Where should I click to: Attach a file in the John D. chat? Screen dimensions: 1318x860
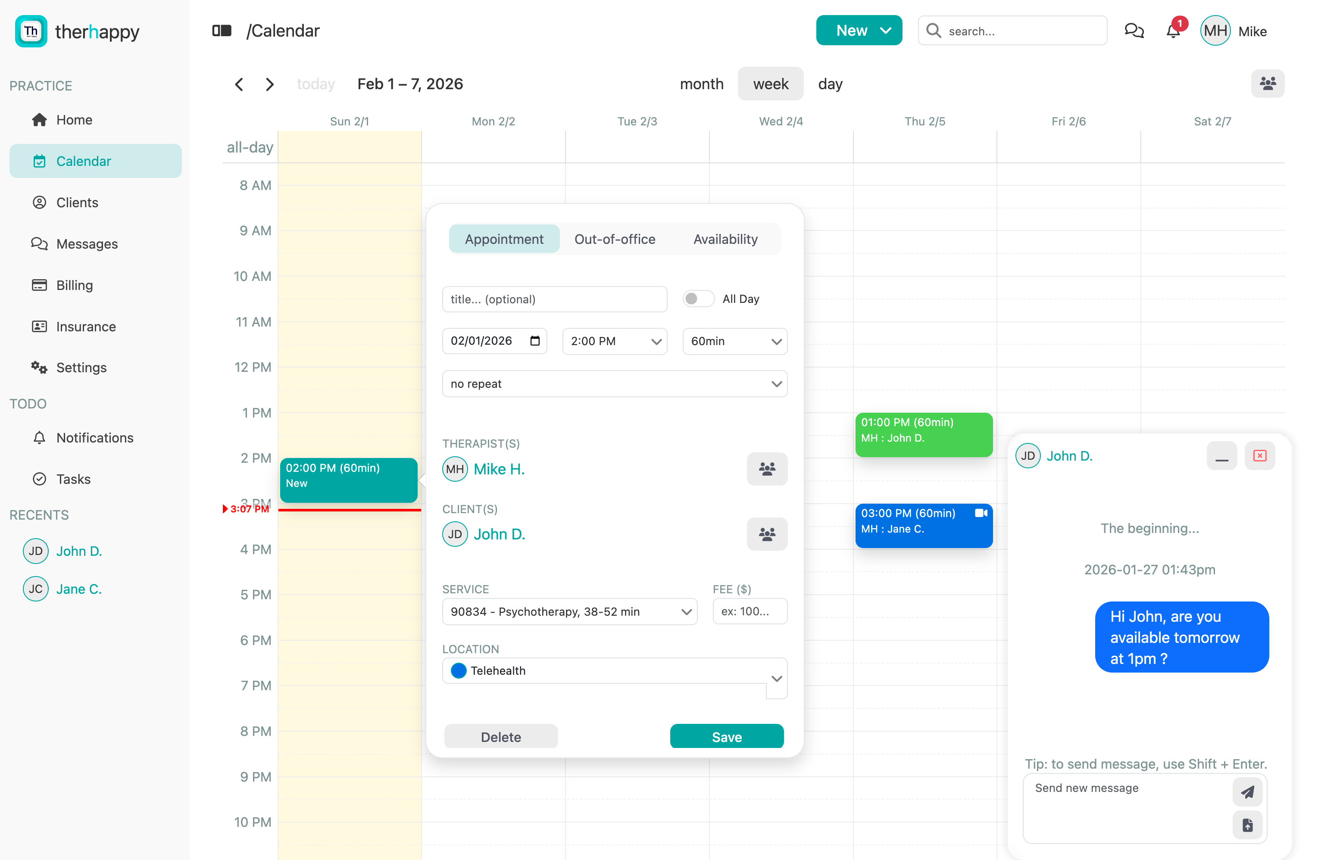pos(1247,825)
